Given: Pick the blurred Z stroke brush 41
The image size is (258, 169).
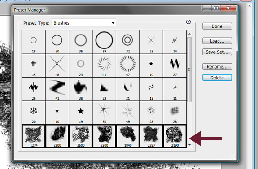Looking at the screenshot, I should pyautogui.click(x=57, y=89).
